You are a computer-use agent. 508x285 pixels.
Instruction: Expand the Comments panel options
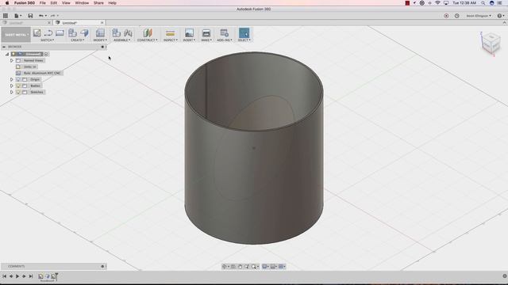102,266
